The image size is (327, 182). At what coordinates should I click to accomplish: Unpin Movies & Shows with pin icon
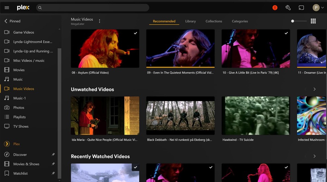coord(53,164)
